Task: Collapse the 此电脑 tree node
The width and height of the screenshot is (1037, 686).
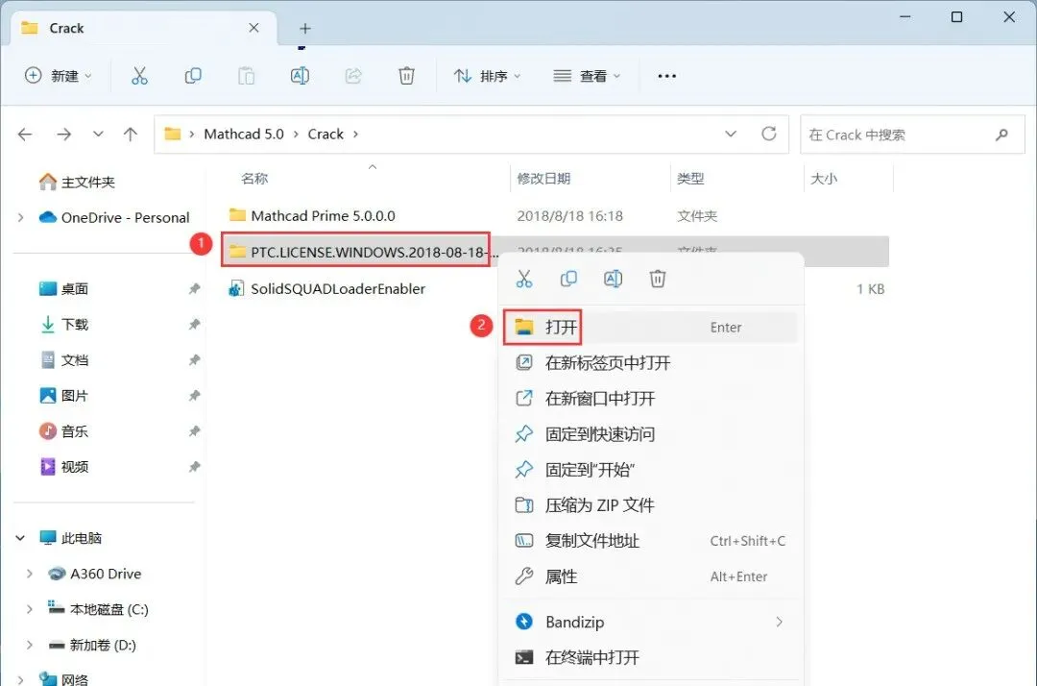Action: point(20,538)
